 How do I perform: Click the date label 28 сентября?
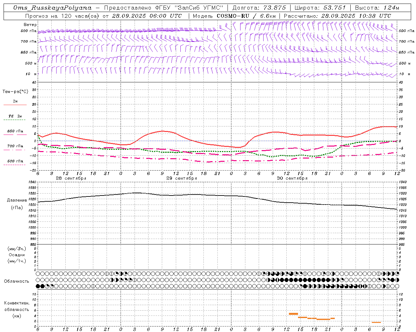(71, 178)
